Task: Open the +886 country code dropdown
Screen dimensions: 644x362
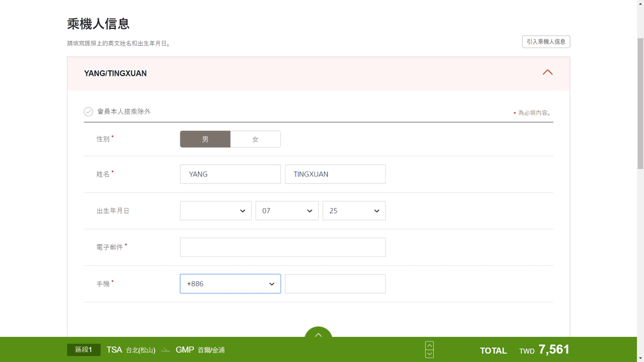Action: click(230, 284)
